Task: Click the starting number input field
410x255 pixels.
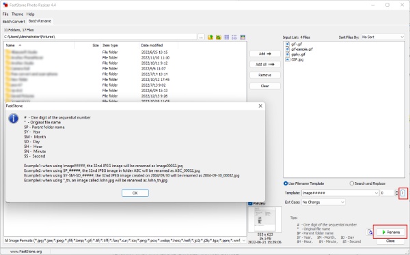Action: pos(387,193)
